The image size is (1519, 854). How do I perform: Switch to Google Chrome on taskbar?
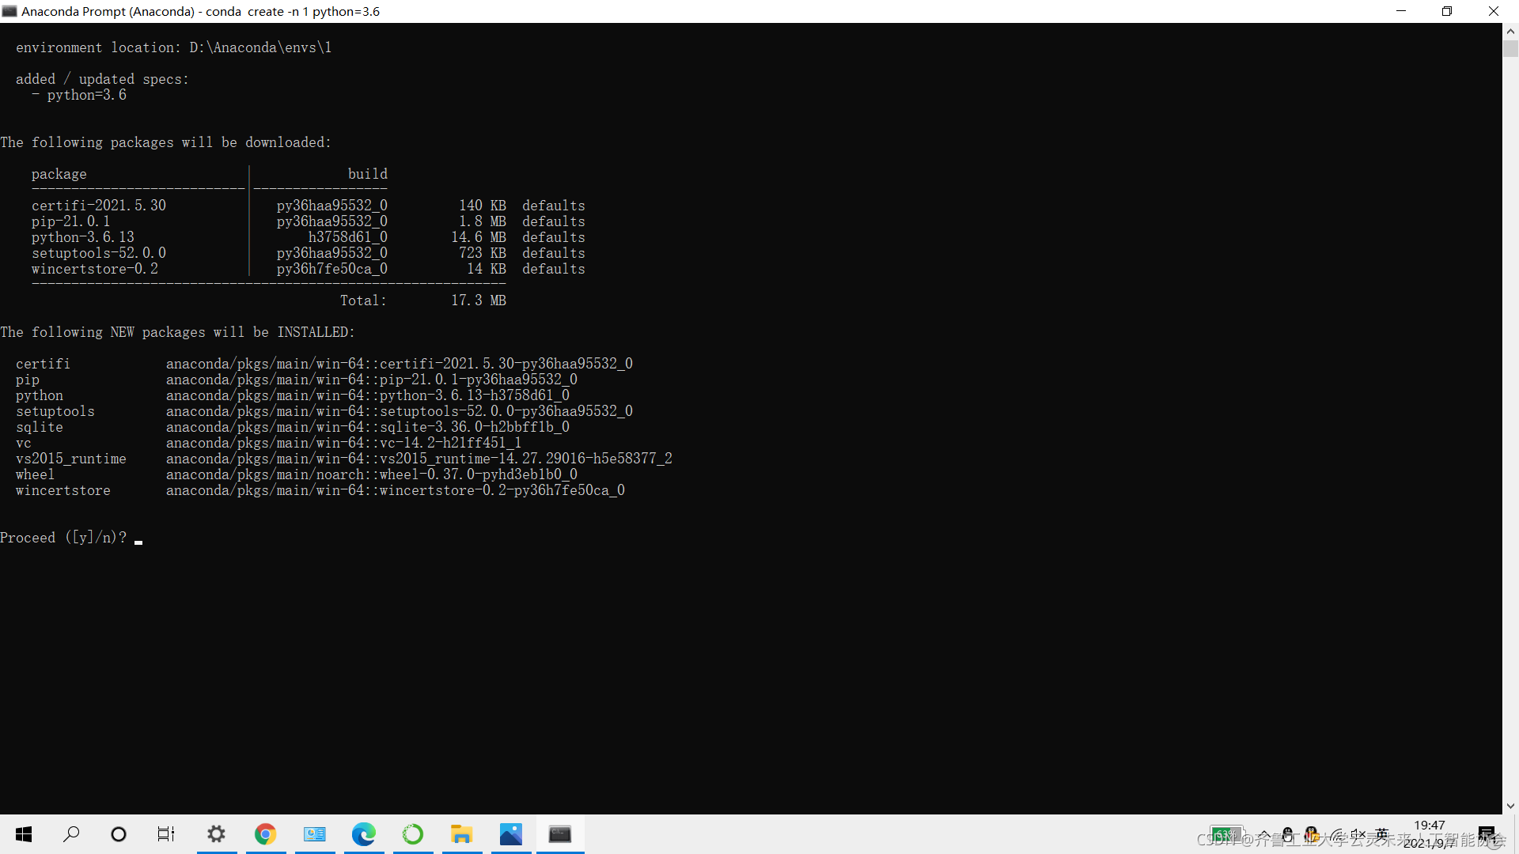(265, 834)
